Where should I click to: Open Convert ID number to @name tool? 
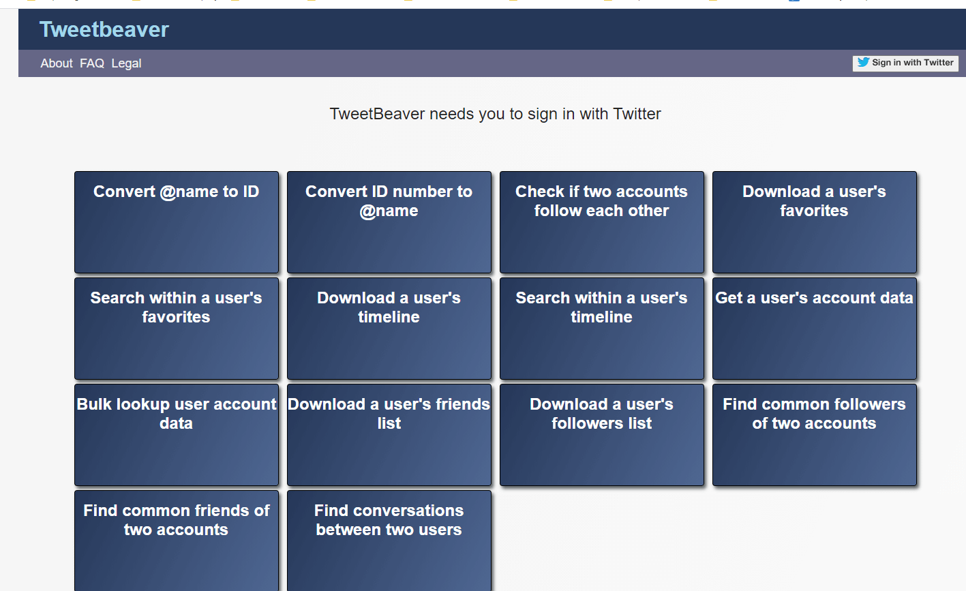pyautogui.click(x=389, y=222)
